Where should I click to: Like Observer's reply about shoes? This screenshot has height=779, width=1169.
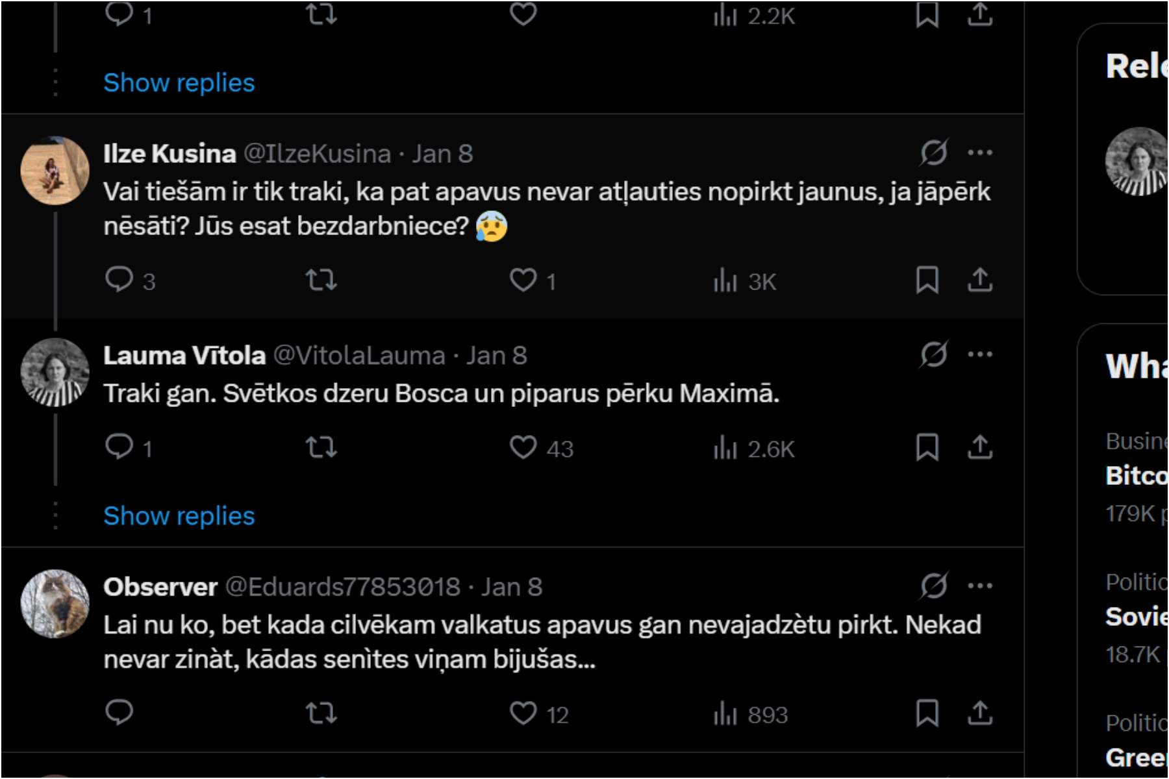523,713
